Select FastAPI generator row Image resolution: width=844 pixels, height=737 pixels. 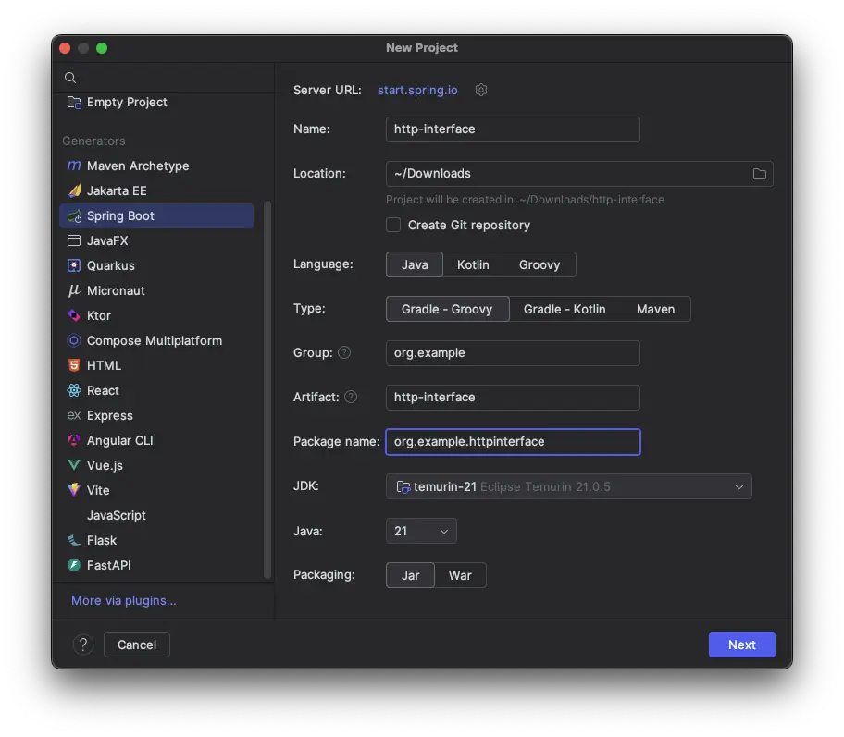(x=156, y=565)
